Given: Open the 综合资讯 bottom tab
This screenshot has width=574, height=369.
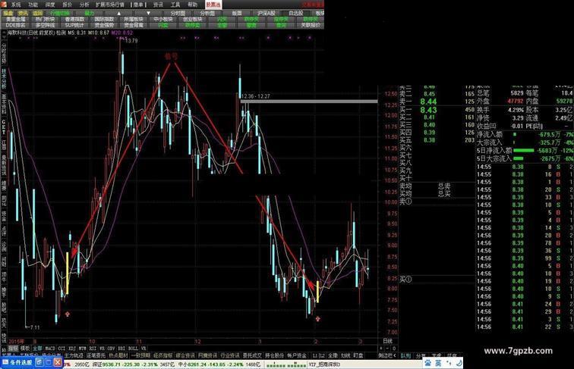Looking at the screenshot, I should [185, 355].
